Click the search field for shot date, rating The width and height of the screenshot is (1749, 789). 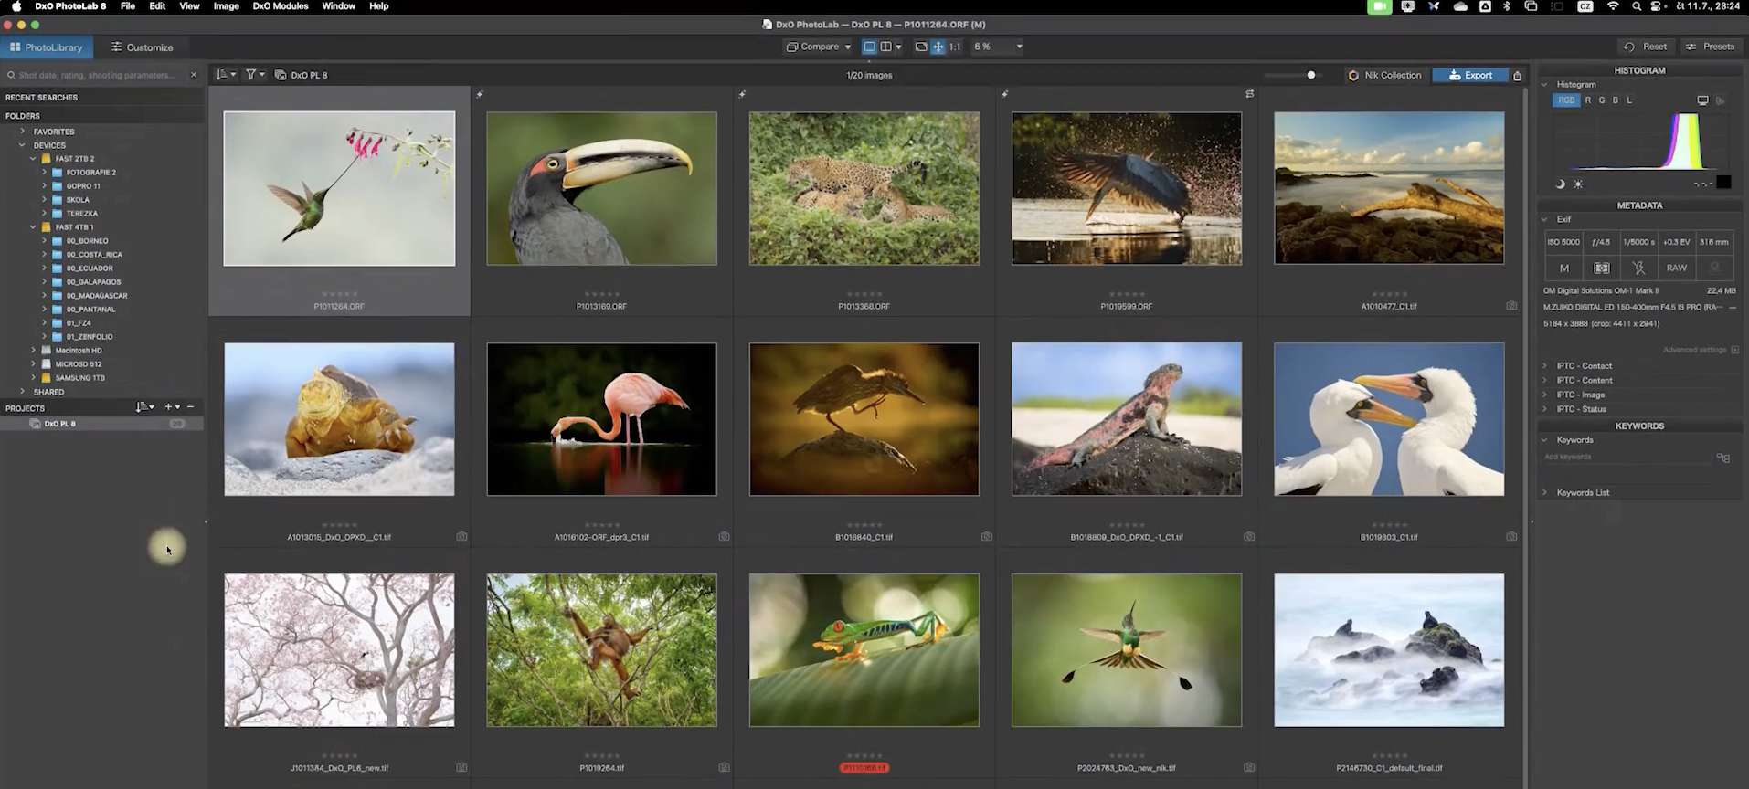(x=96, y=75)
